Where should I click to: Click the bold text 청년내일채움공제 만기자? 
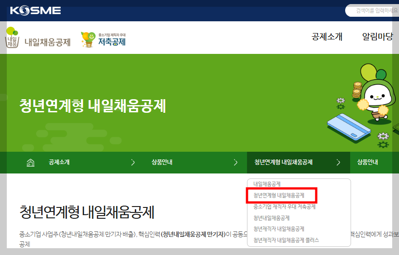pyautogui.click(x=194, y=234)
